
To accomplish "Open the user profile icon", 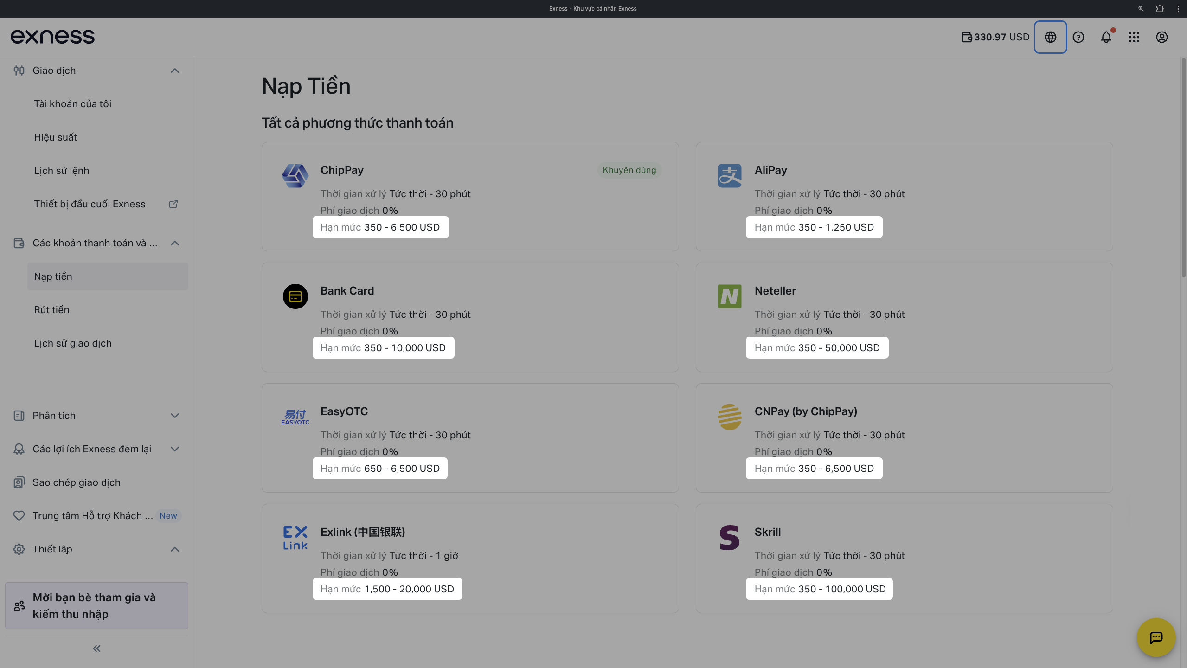I will [x=1162, y=37].
